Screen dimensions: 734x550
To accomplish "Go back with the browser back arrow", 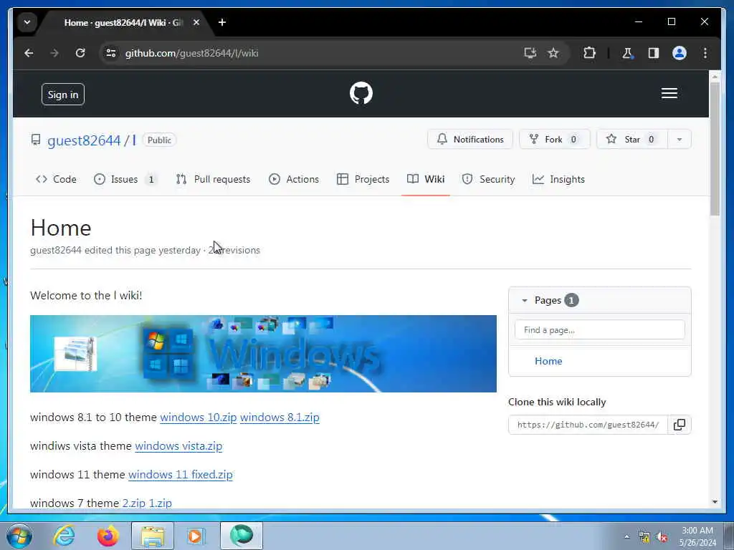I will pos(29,53).
